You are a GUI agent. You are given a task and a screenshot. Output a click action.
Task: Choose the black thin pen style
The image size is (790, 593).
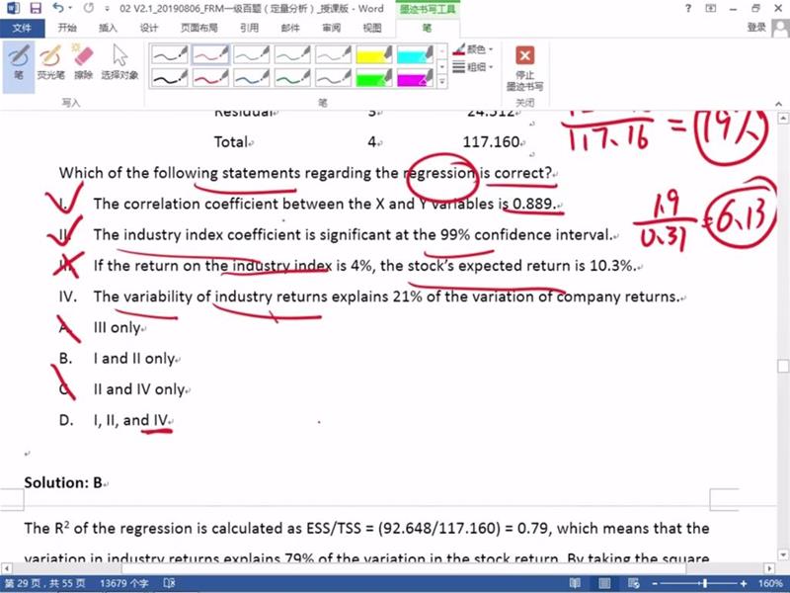coord(170,54)
